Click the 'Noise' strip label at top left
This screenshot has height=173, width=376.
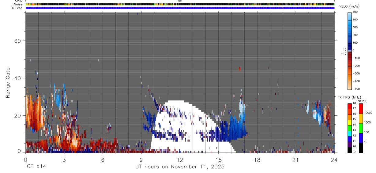tap(19, 4)
